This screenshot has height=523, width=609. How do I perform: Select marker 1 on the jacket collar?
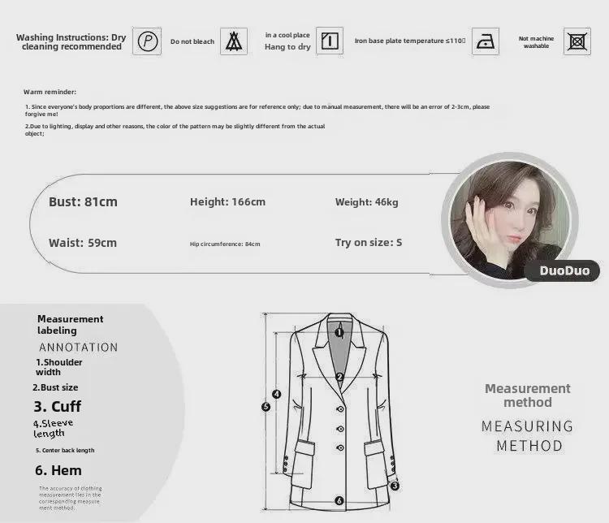pyautogui.click(x=339, y=332)
